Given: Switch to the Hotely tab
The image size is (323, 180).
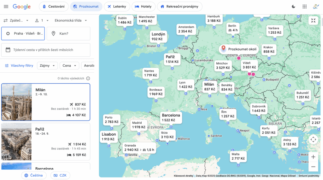Looking at the screenshot, I should (x=144, y=7).
